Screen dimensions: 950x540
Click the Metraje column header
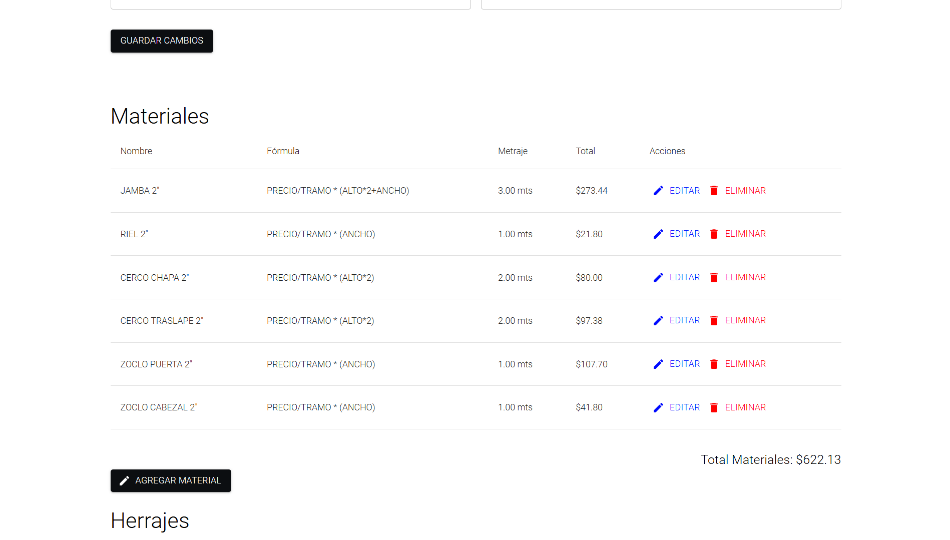click(x=513, y=151)
